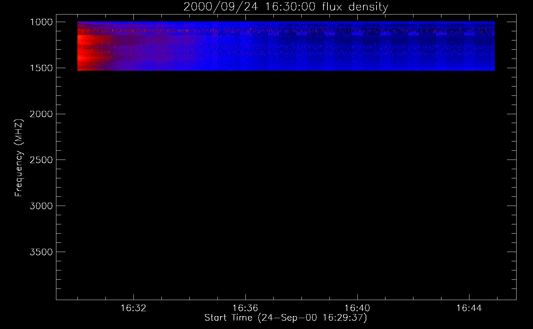Select the 'Frequency (MHZ)' y-axis label
The height and width of the screenshot is (329, 533).
(19, 158)
